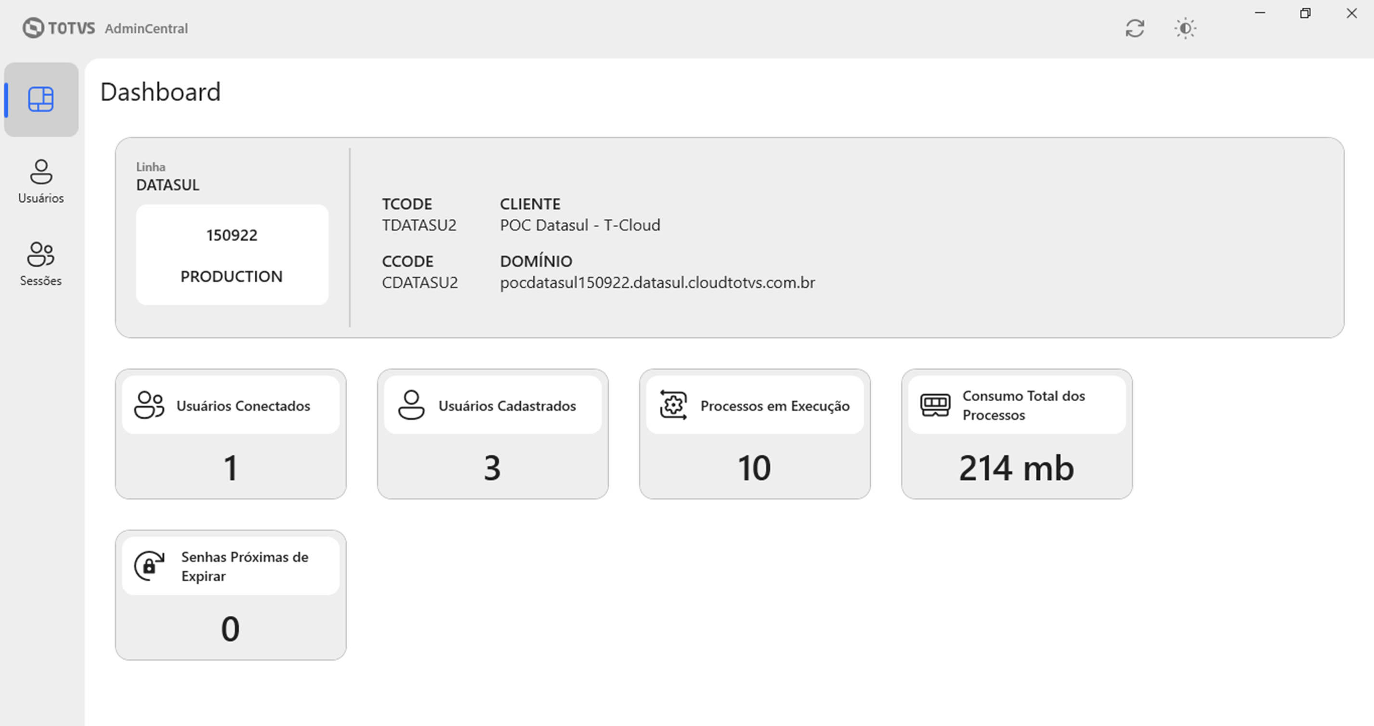Screen dimensions: 1374x726
Task: Click the Senhas Próximas de Expirar lock icon
Action: pos(149,566)
